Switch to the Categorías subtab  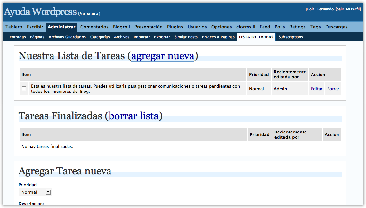click(100, 37)
